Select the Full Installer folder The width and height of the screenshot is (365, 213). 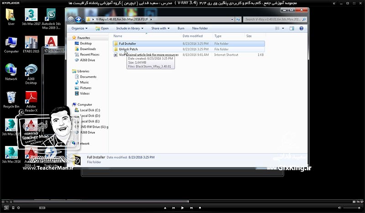(x=189, y=43)
